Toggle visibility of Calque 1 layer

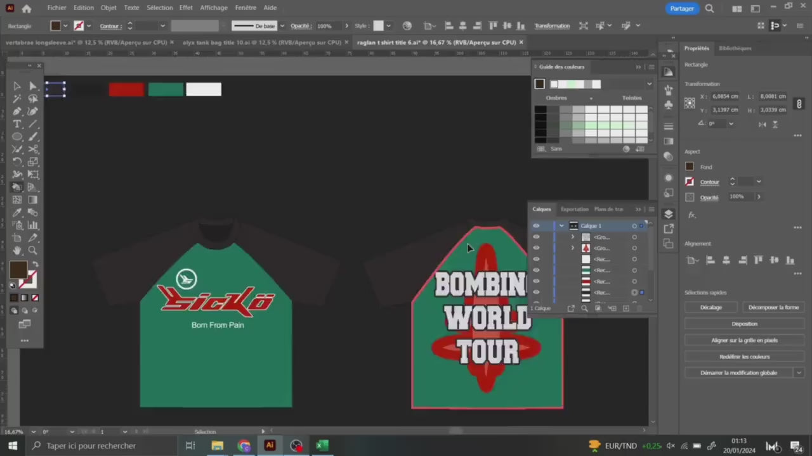[x=536, y=225]
